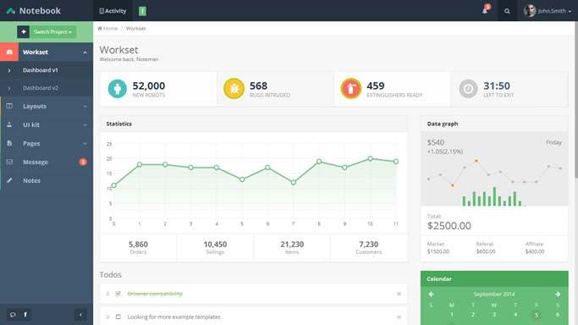Click the UI kit flask icon
This screenshot has width=578, height=325.
9,124
